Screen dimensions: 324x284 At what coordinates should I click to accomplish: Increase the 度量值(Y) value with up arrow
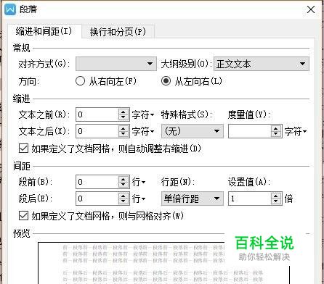276,128
